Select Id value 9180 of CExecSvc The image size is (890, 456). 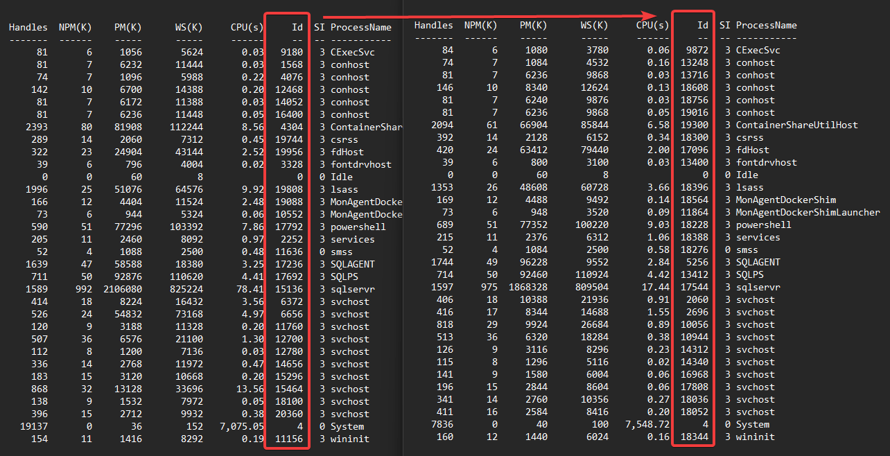(x=291, y=52)
